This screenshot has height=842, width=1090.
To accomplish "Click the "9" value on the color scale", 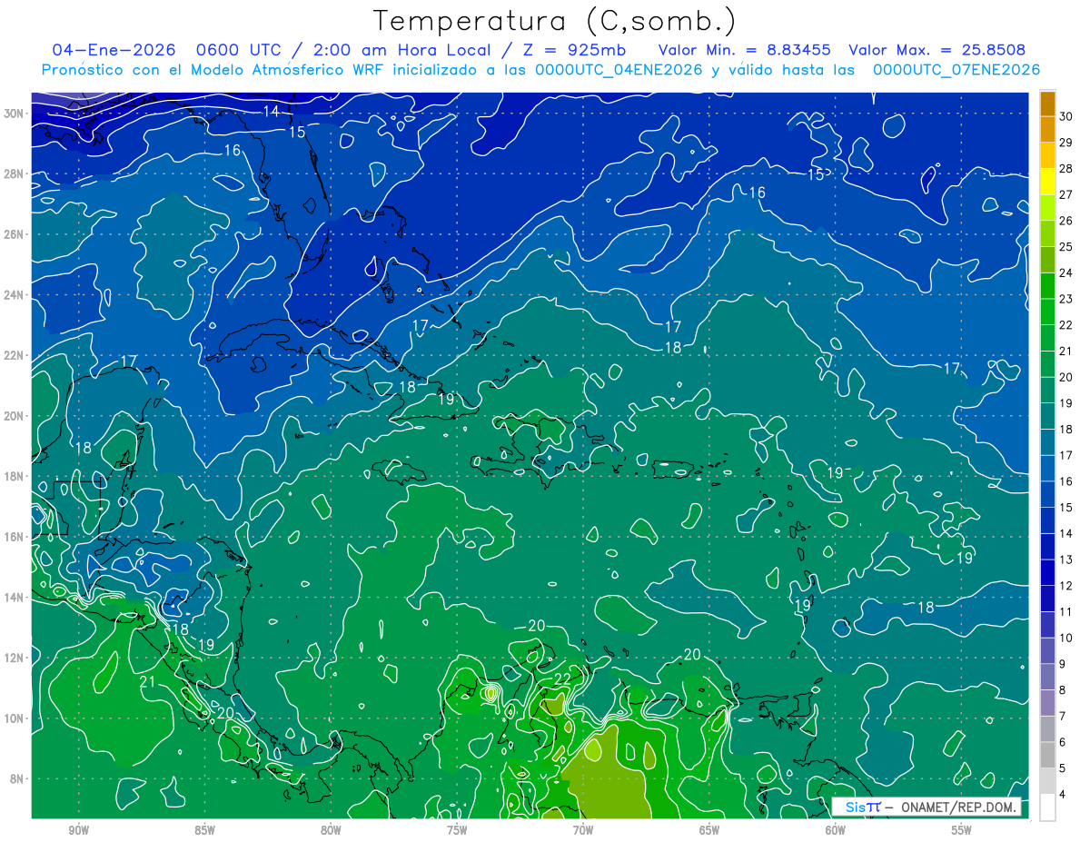I will (1064, 664).
